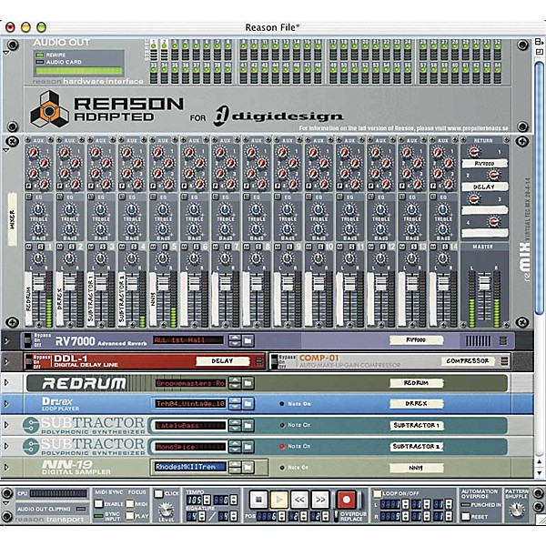Screen dimensions: 546x546
Task: Click the RV7000 patch name display
Action: (188, 340)
